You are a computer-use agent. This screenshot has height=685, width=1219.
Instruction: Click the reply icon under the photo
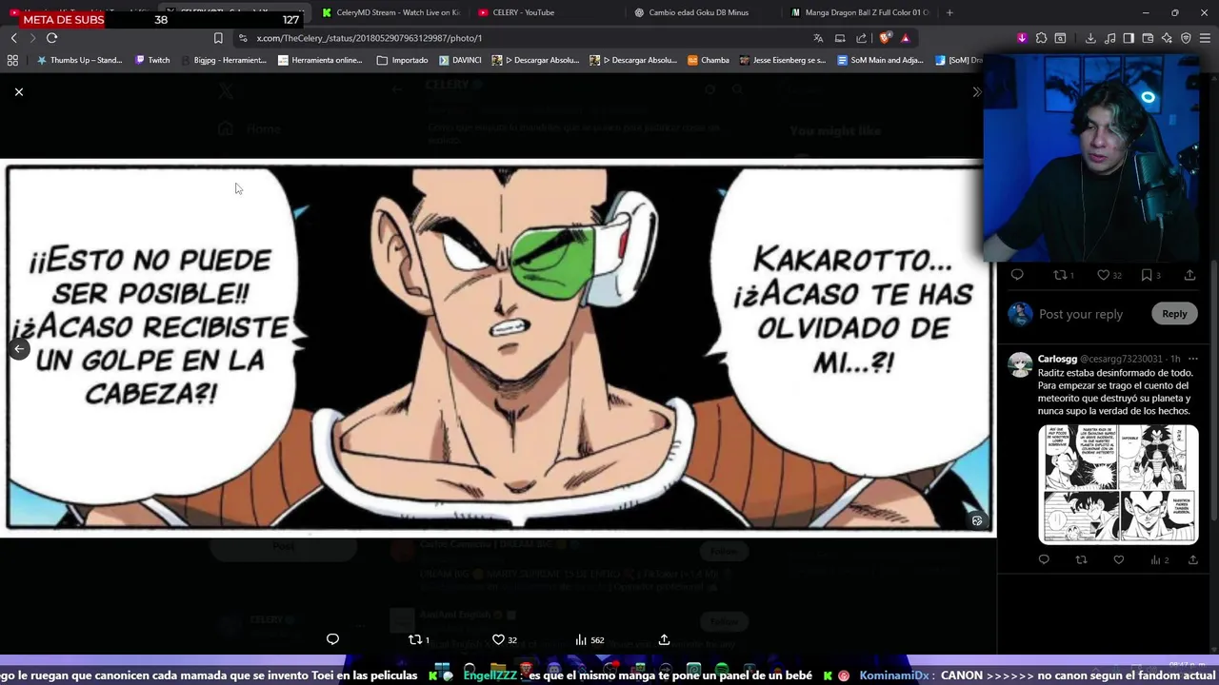coord(332,639)
